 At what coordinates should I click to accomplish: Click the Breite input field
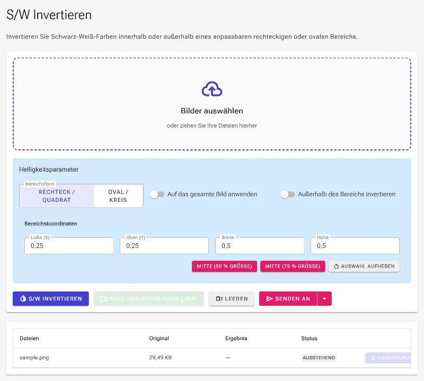[260, 246]
